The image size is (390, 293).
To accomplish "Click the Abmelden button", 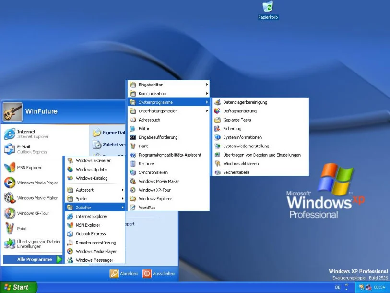I will [x=124, y=273].
